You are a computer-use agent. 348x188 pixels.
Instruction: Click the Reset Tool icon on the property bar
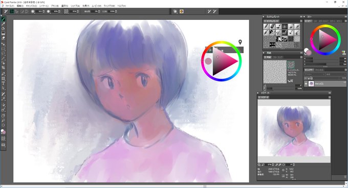(6, 11)
